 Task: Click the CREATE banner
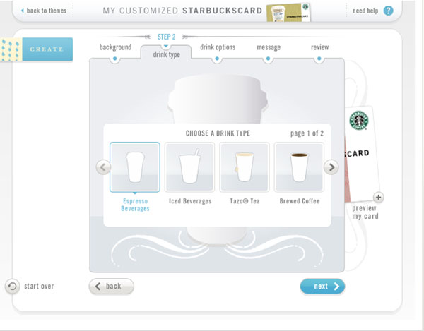tap(47, 49)
